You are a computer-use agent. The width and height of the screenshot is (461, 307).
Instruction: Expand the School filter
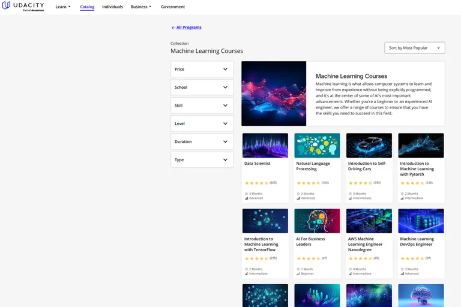coord(202,88)
